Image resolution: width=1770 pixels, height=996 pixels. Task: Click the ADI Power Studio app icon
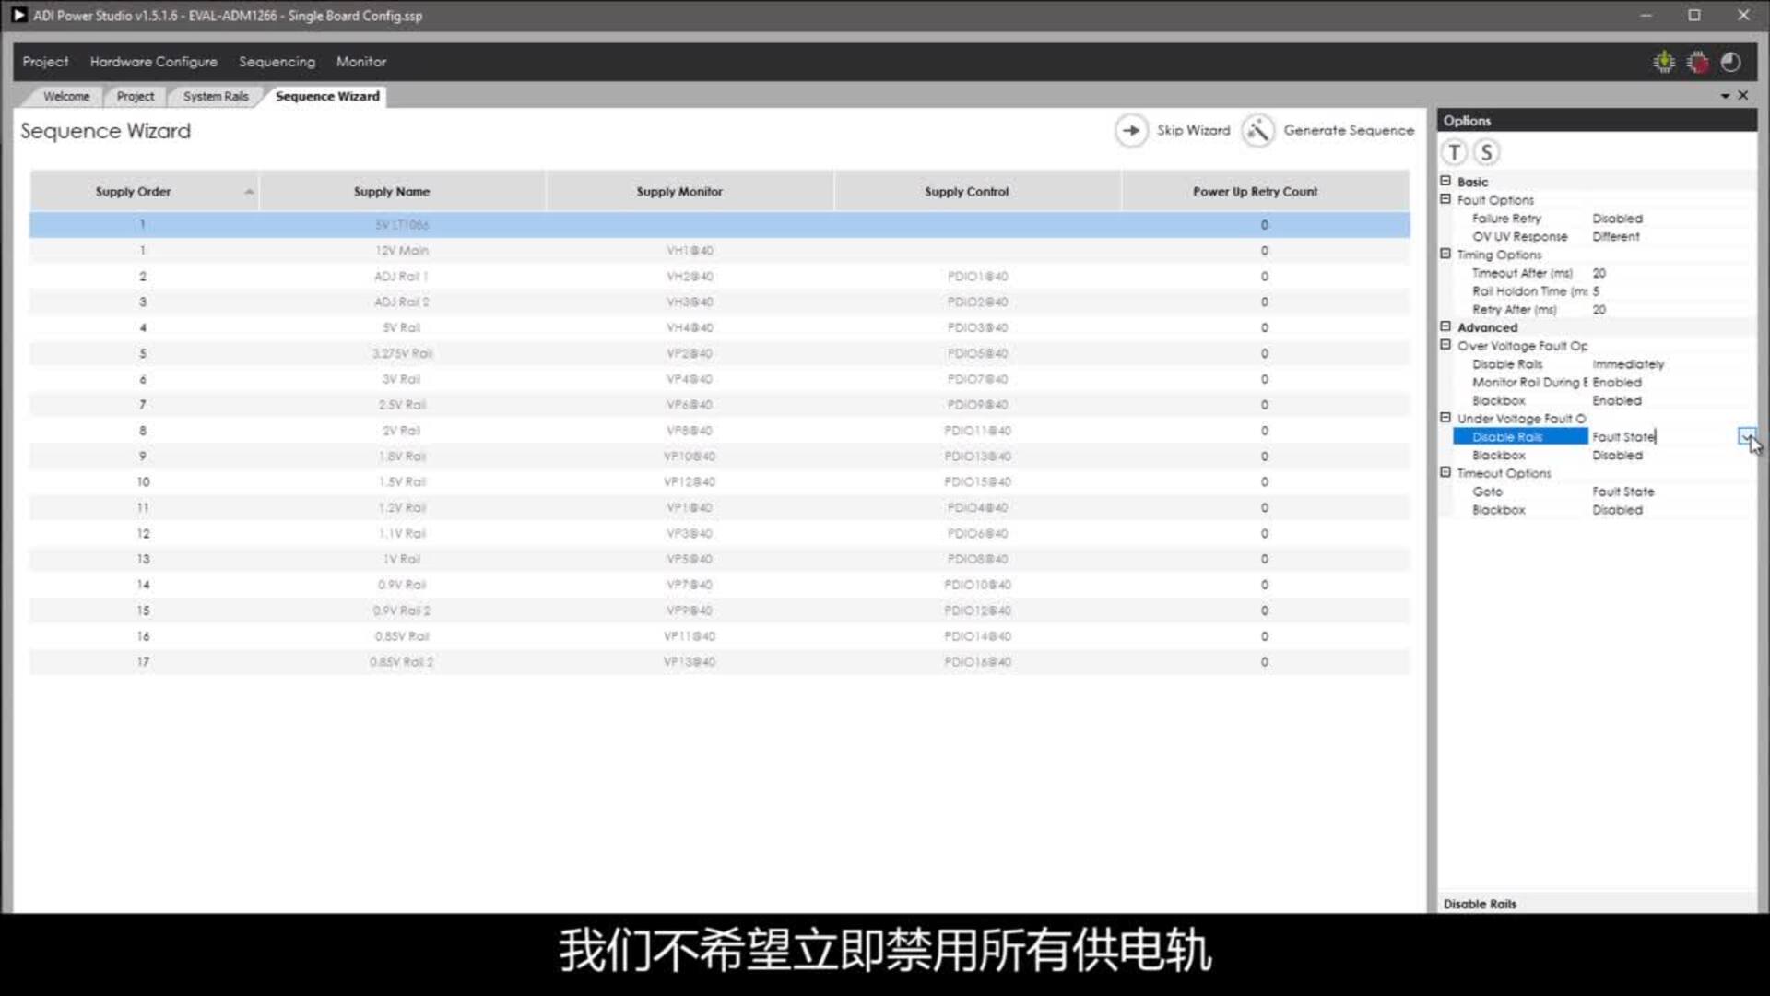[x=18, y=15]
